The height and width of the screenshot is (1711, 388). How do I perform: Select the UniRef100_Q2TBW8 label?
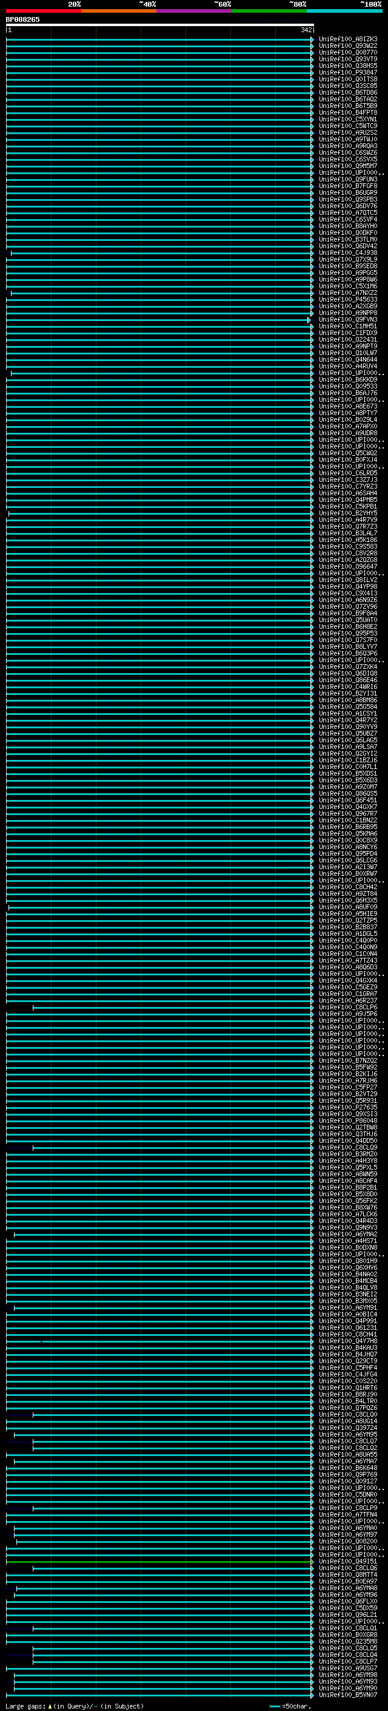pos(348,1127)
